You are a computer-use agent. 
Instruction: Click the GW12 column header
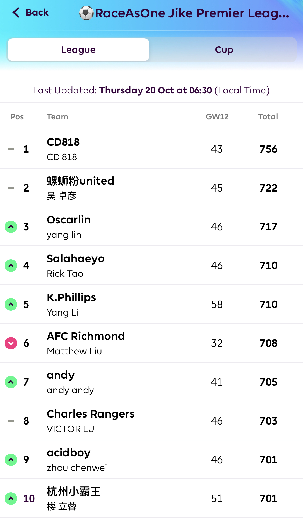217,117
